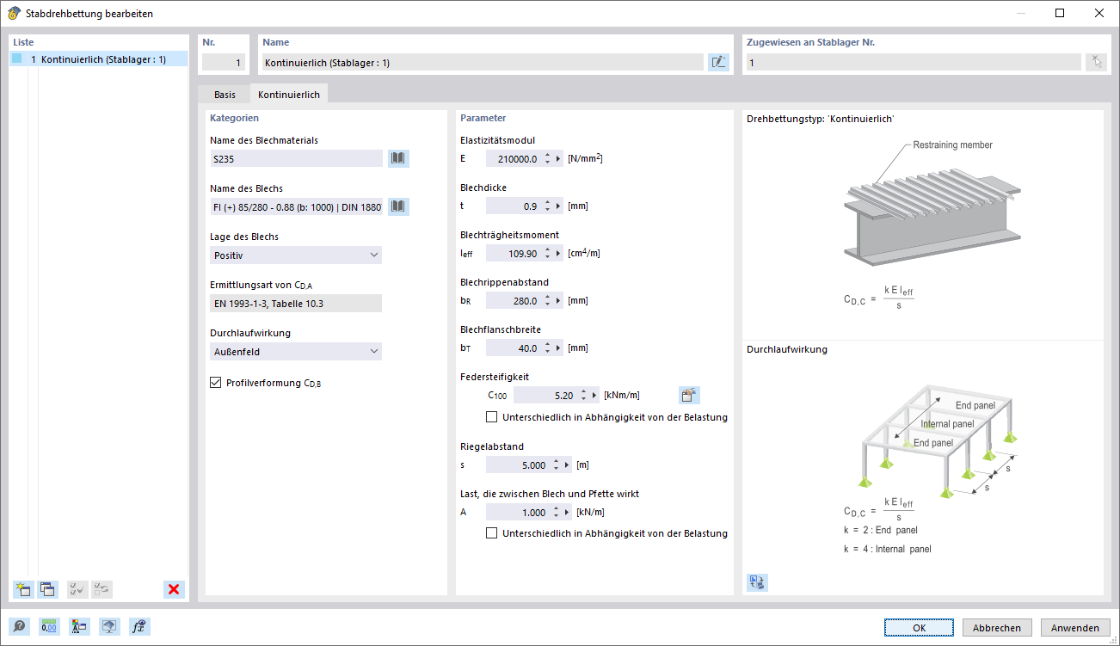
Task: Open options arrow beside Riegelabstand s value
Action: [567, 465]
